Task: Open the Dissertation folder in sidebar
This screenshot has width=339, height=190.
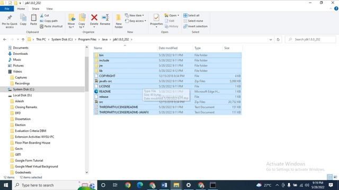Action: point(23,119)
